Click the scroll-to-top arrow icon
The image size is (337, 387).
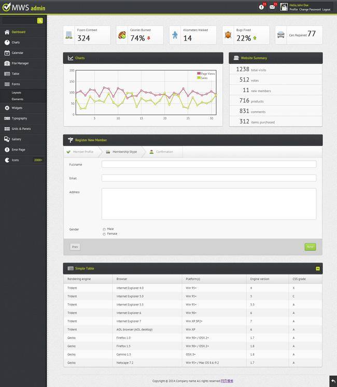pos(332,382)
